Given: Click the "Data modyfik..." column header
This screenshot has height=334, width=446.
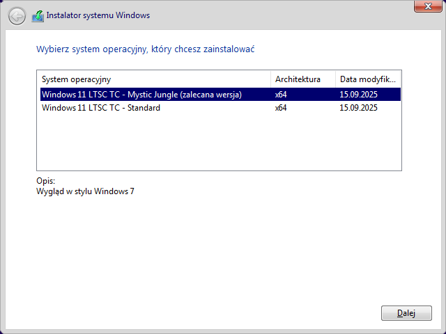Looking at the screenshot, I should (x=367, y=79).
